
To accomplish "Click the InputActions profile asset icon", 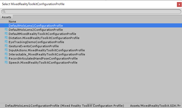I will coord(6,50).
